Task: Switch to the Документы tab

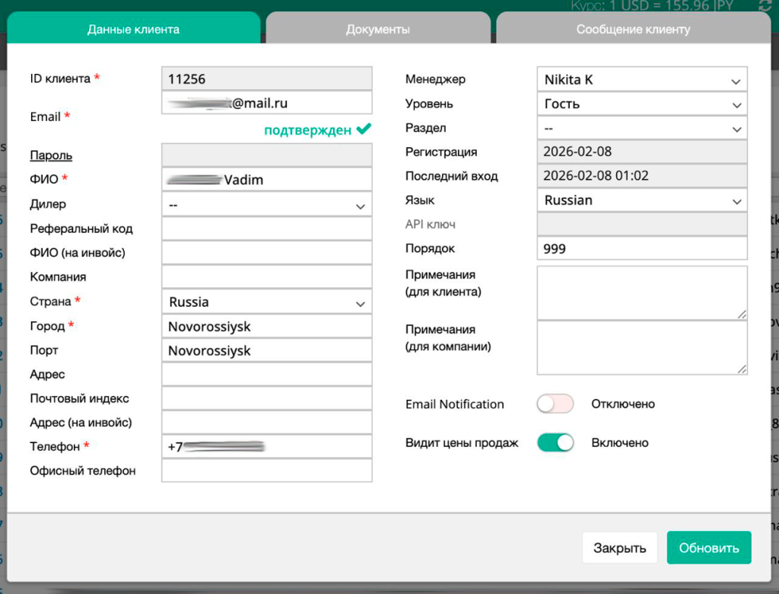Action: tap(378, 30)
